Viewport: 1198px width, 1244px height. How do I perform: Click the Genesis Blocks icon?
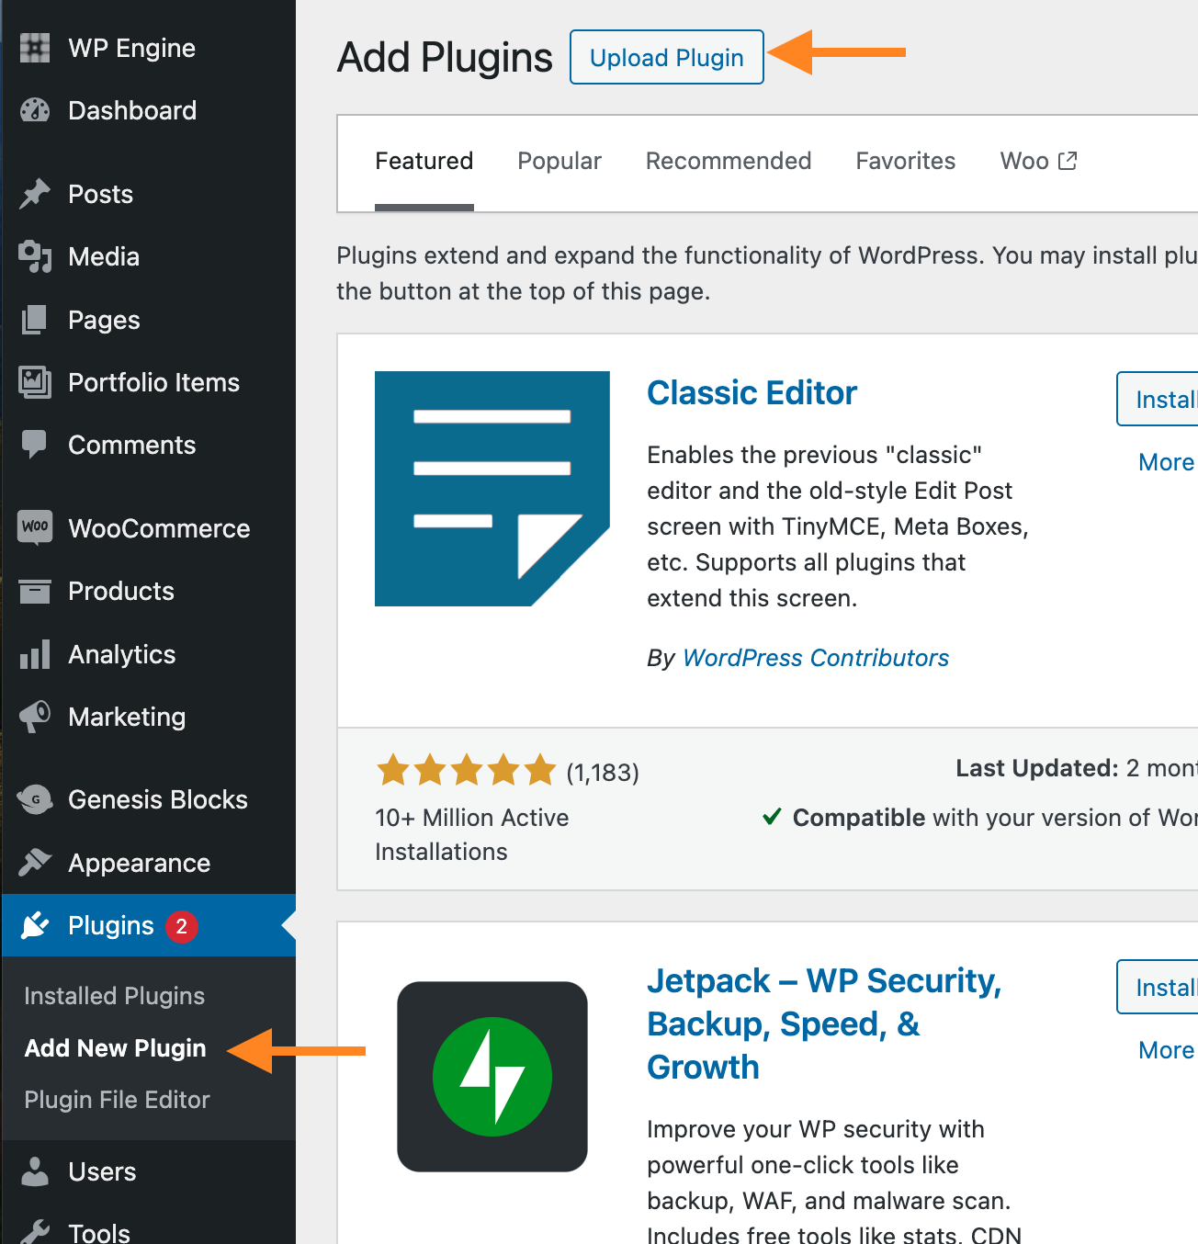[x=35, y=799]
